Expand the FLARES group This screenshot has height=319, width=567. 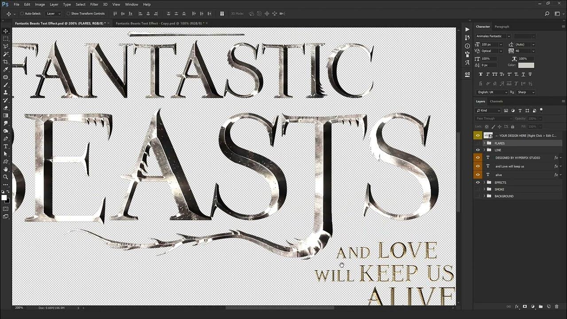click(x=484, y=143)
